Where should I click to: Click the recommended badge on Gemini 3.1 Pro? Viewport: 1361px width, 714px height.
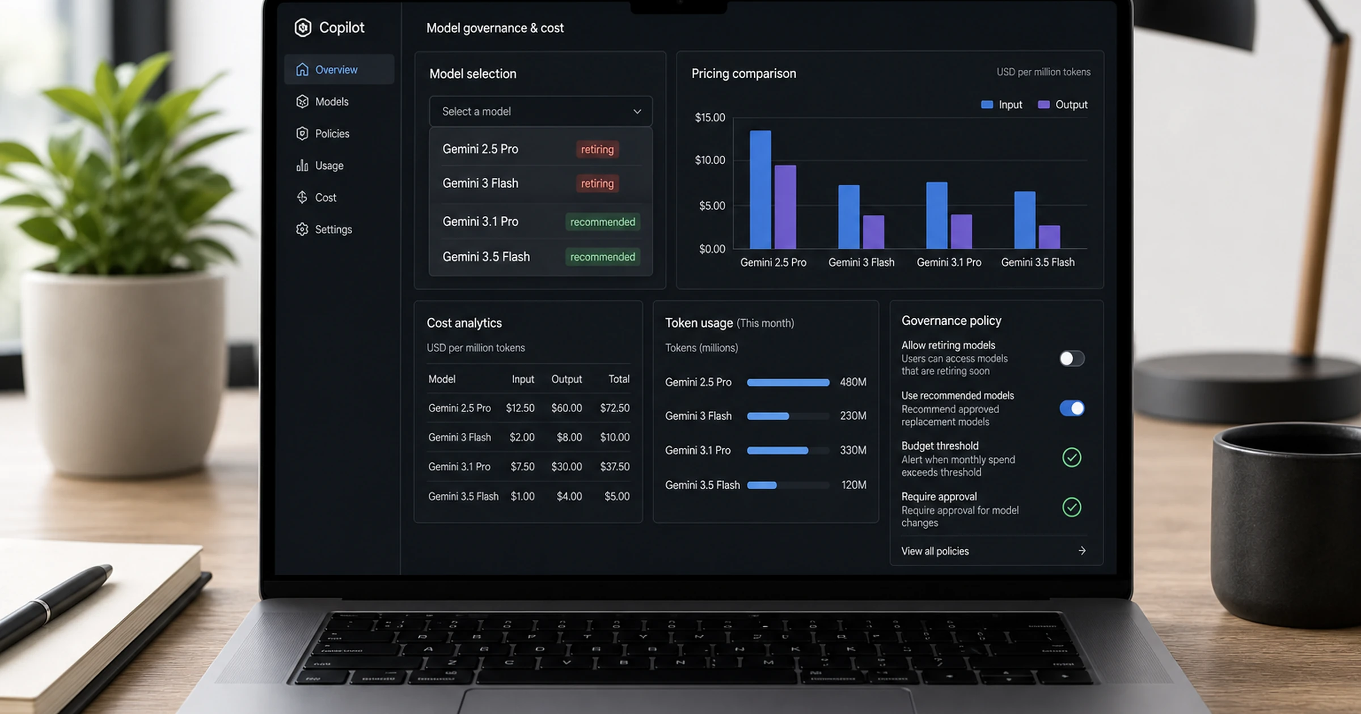(602, 222)
